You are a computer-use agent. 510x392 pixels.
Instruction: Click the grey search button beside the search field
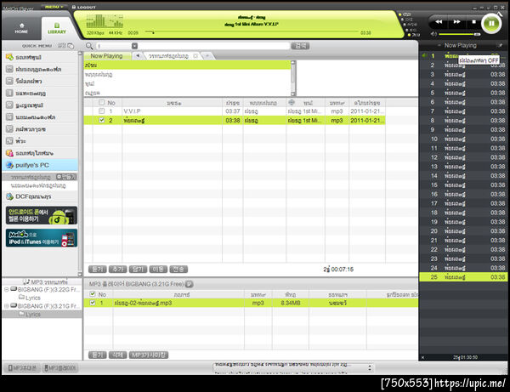coord(300,46)
